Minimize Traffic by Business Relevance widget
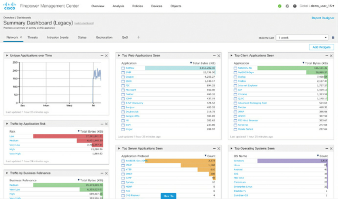The height and width of the screenshot is (199, 338). [102, 173]
